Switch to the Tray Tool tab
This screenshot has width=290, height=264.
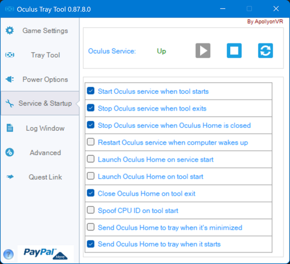40,55
